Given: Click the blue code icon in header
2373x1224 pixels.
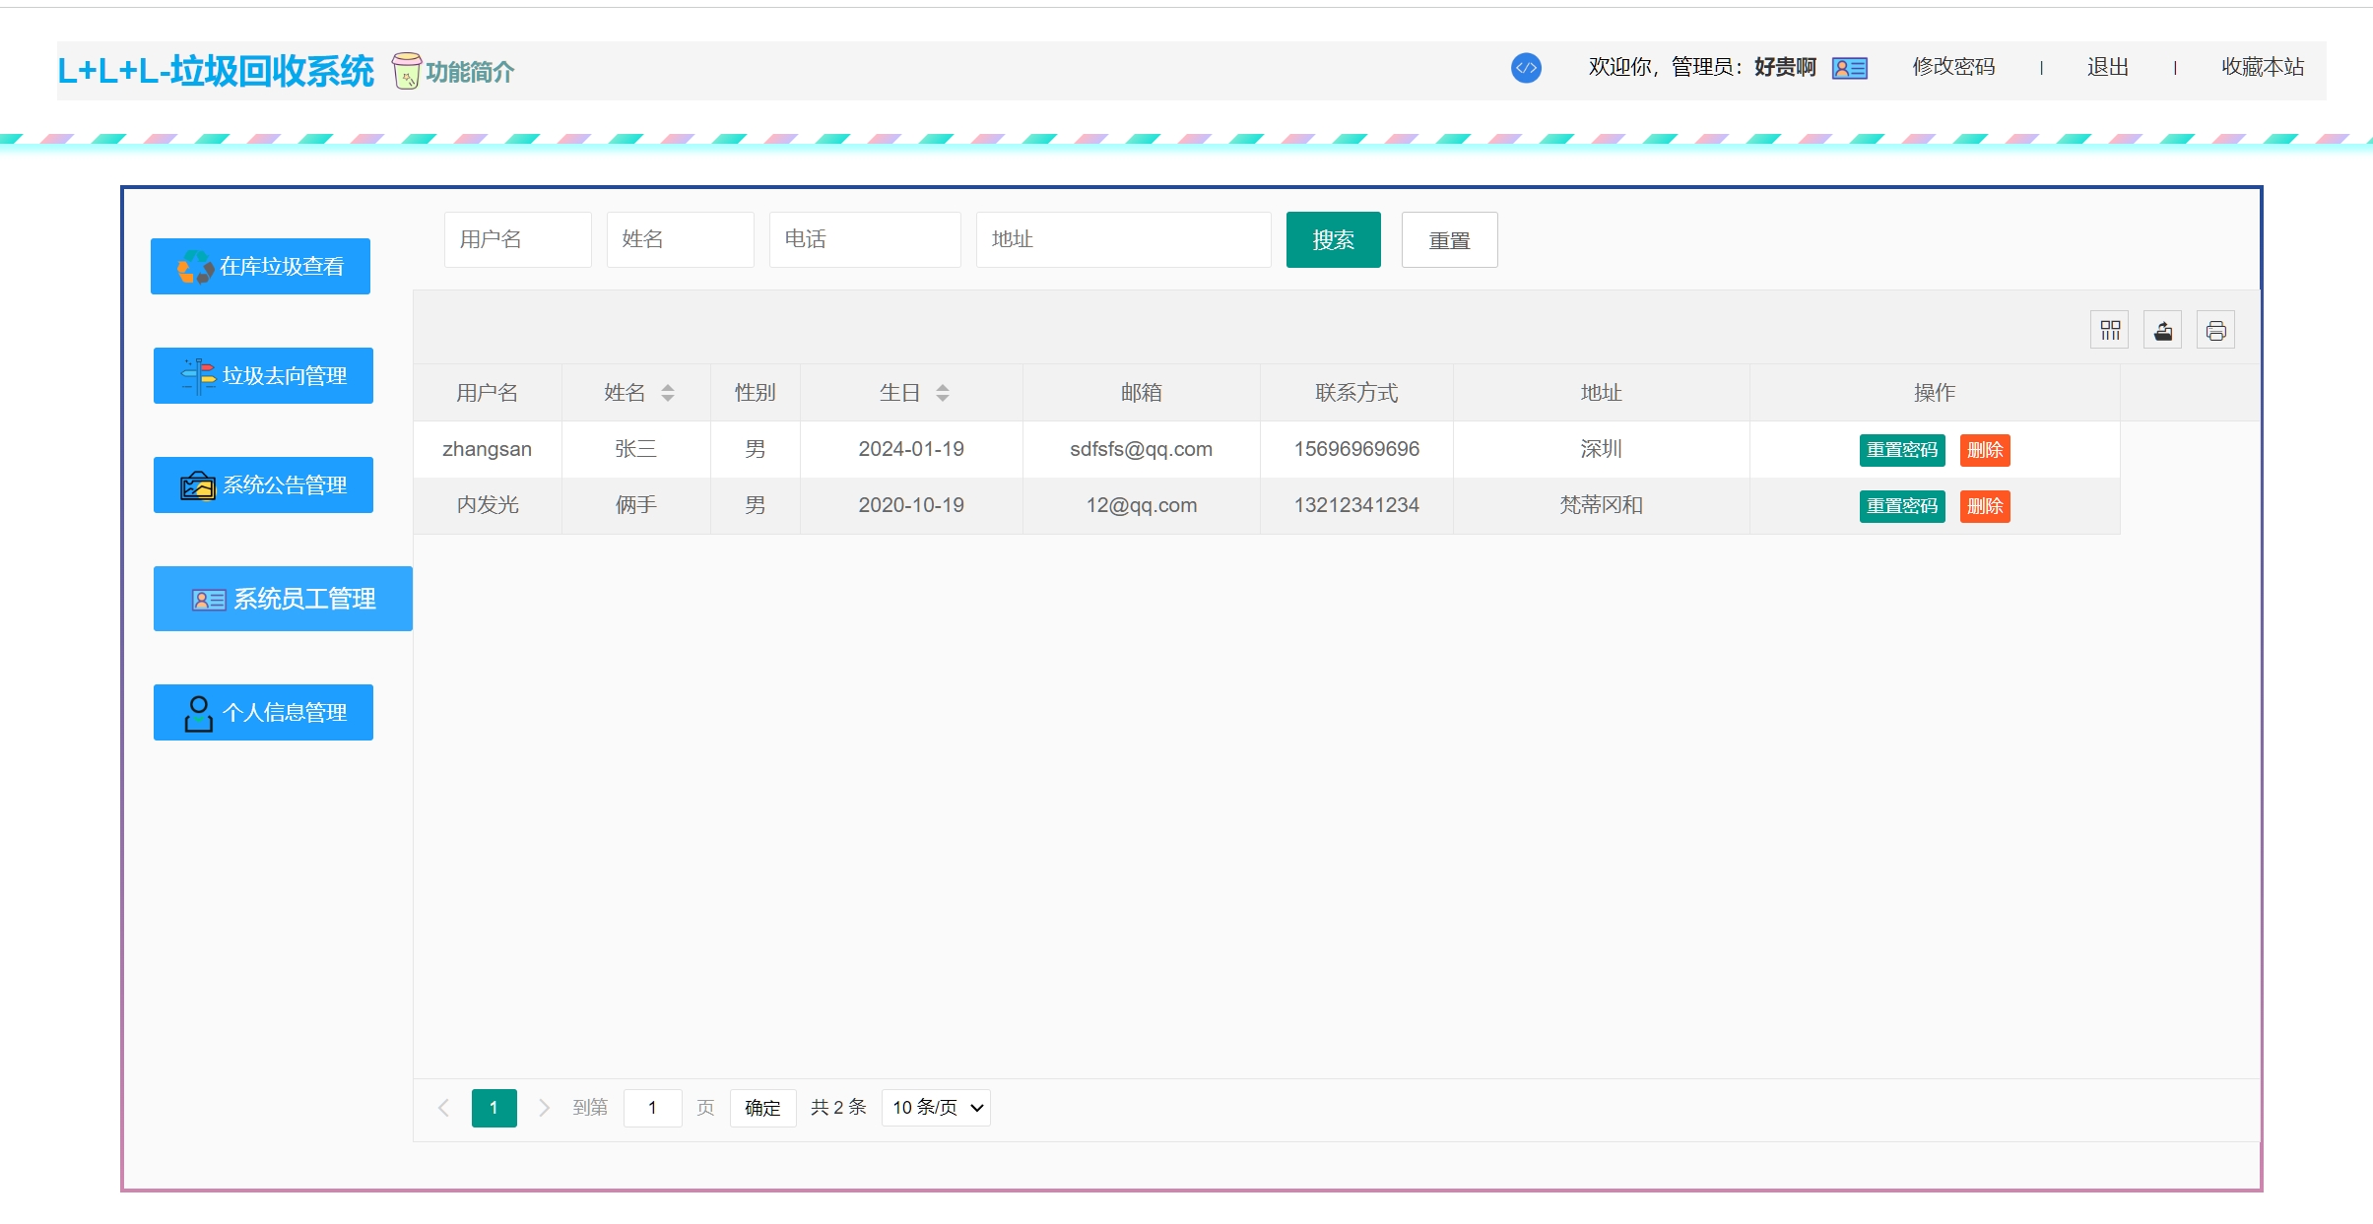Looking at the screenshot, I should [1526, 68].
